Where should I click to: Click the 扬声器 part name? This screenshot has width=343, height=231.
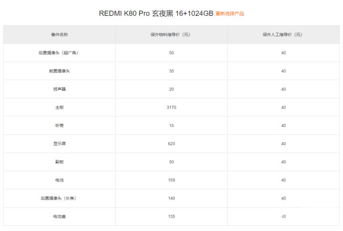60,89
